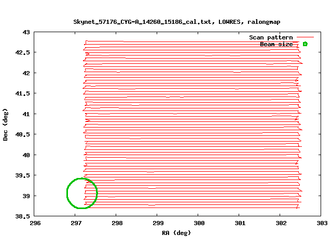Click the x-axis tick label 296
The width and height of the screenshot is (332, 249).
(35, 223)
